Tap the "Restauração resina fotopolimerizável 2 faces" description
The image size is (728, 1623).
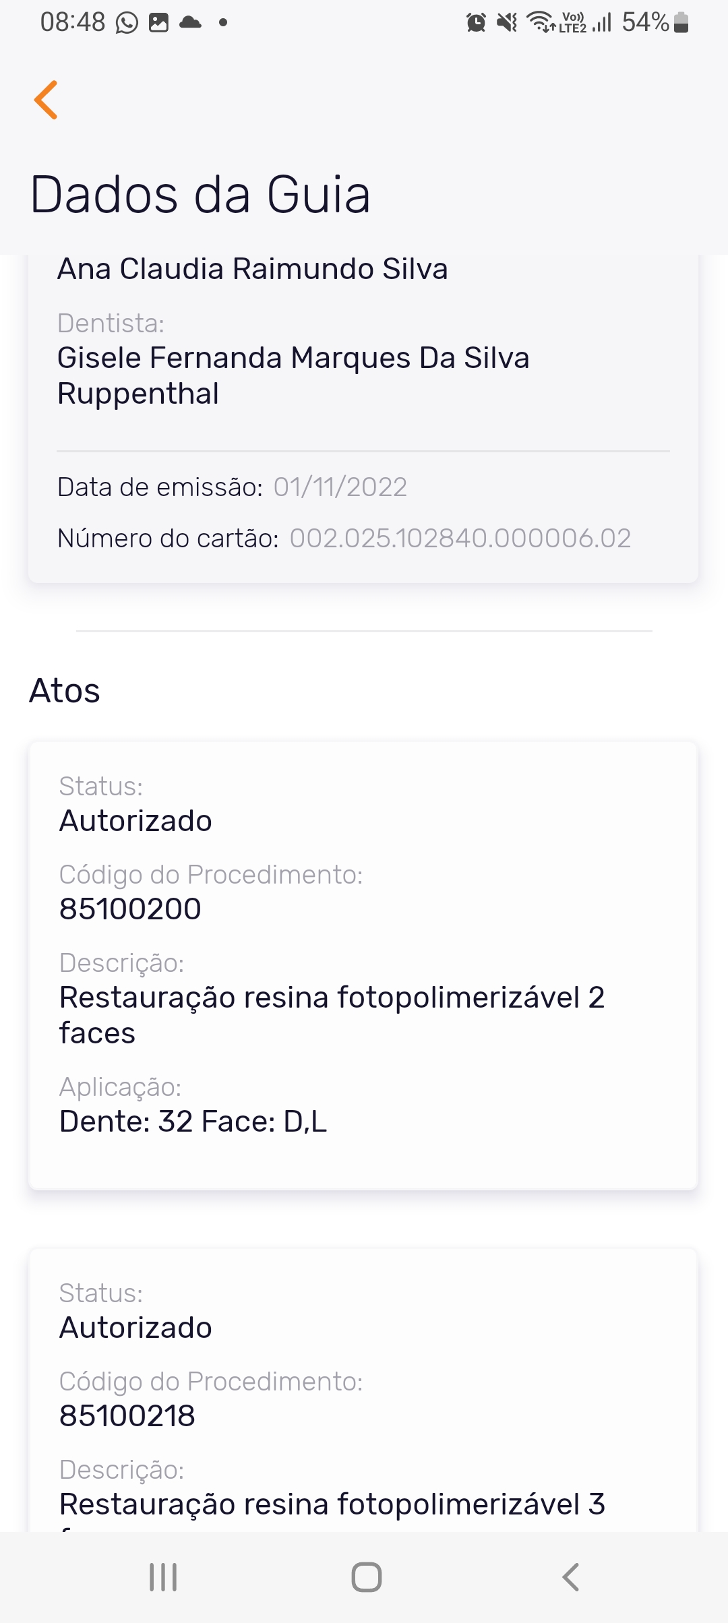coord(332,1015)
